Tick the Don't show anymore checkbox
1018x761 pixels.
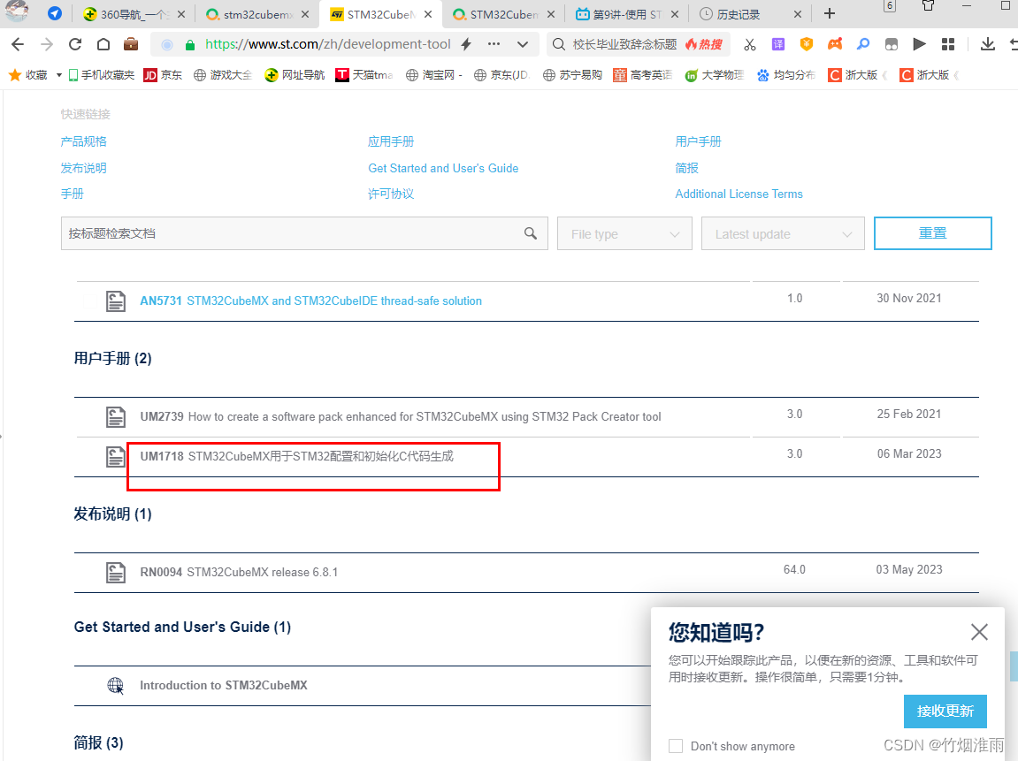[676, 746]
